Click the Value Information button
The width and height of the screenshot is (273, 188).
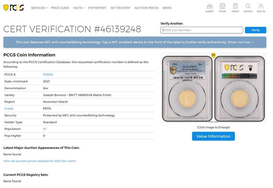pos(213,136)
